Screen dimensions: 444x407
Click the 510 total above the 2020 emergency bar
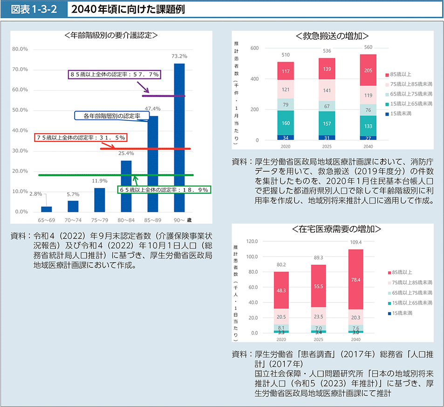pos(286,55)
